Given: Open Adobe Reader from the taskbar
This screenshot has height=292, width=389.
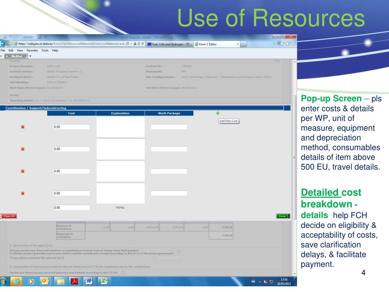Looking at the screenshot, I should coord(75,281).
